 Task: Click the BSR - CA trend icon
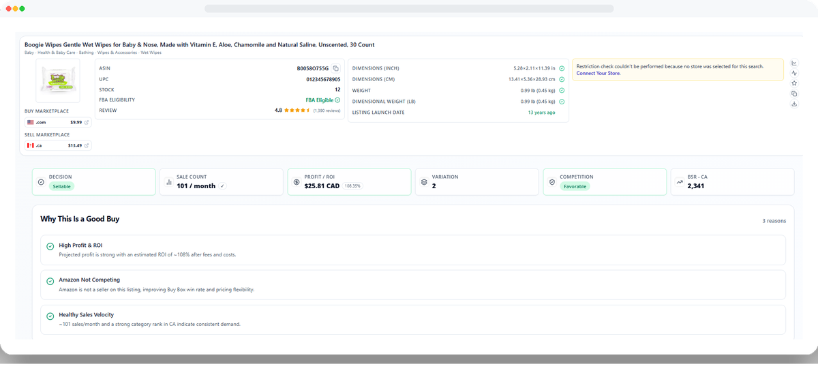(680, 182)
